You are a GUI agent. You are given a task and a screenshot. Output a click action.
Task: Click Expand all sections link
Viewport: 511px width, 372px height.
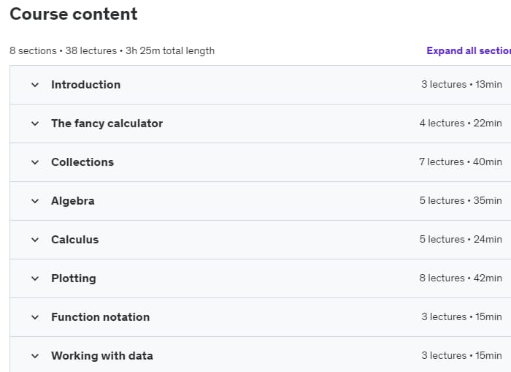pyautogui.click(x=469, y=50)
